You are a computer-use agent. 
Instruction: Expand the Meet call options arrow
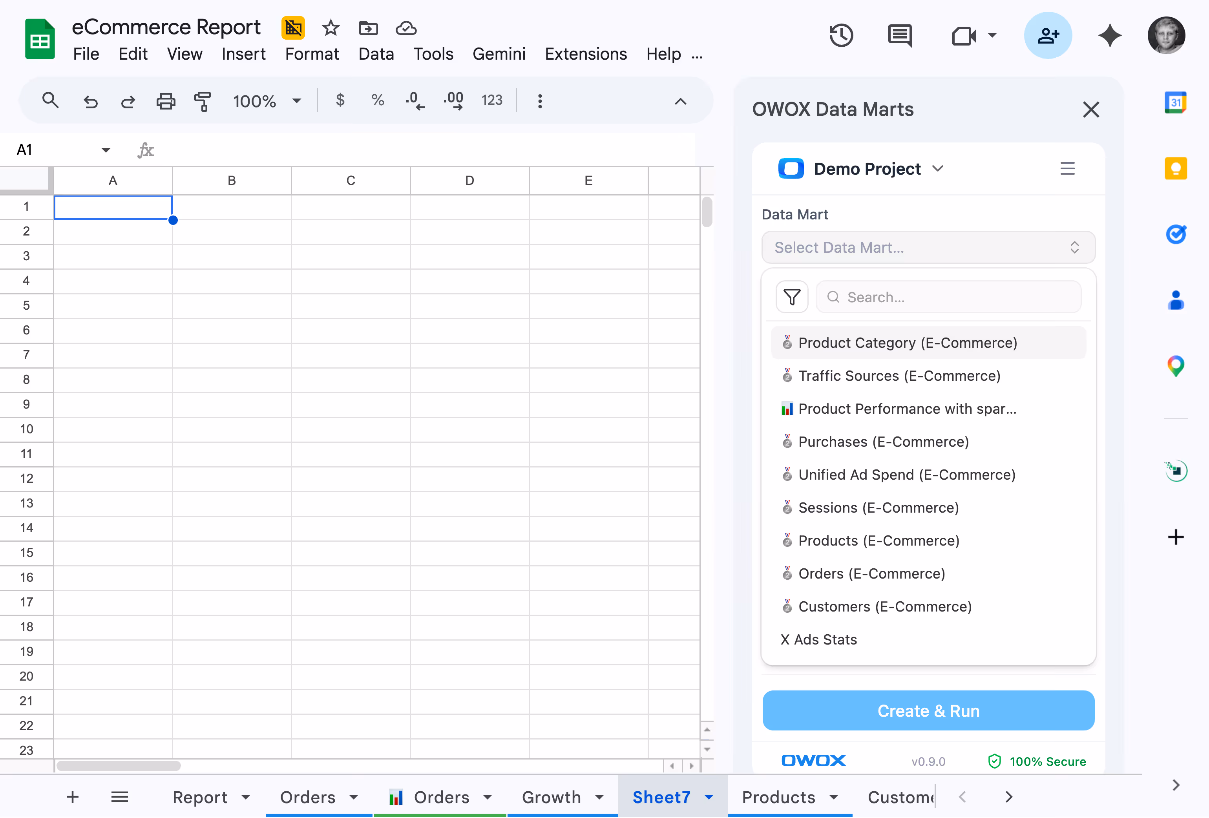[x=992, y=35]
